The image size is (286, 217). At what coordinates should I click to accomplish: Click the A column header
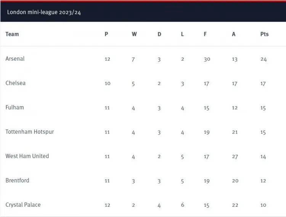pos(234,34)
